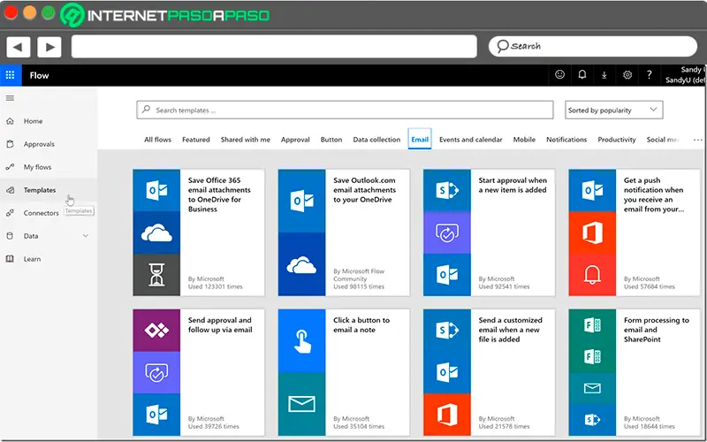
Task: Select the Button category tab
Action: [x=331, y=140]
